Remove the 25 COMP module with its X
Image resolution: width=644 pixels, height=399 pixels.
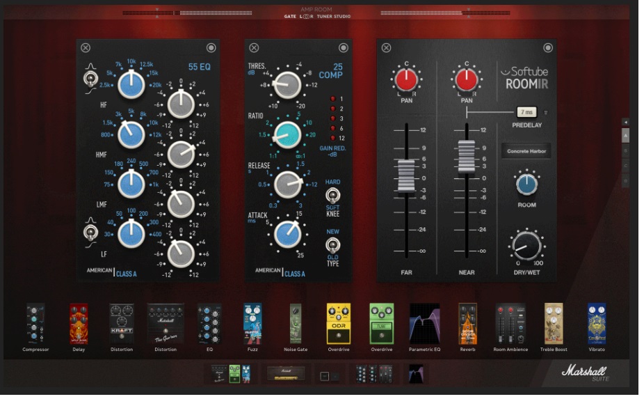pos(255,48)
